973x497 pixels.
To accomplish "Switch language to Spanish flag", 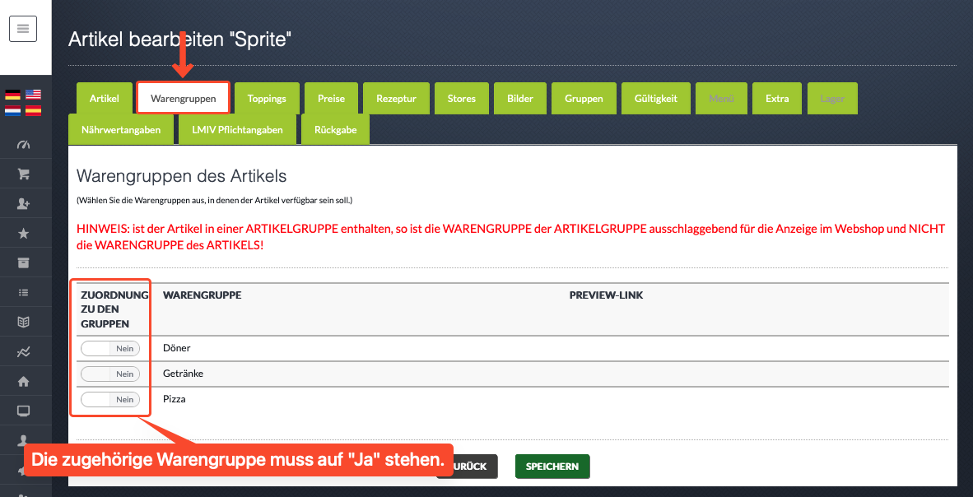I will pos(33,111).
